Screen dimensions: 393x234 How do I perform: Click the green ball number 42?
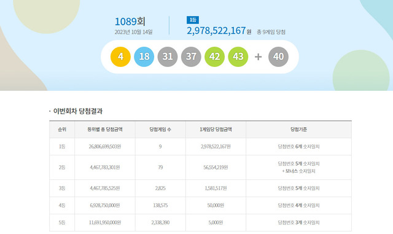coord(214,57)
